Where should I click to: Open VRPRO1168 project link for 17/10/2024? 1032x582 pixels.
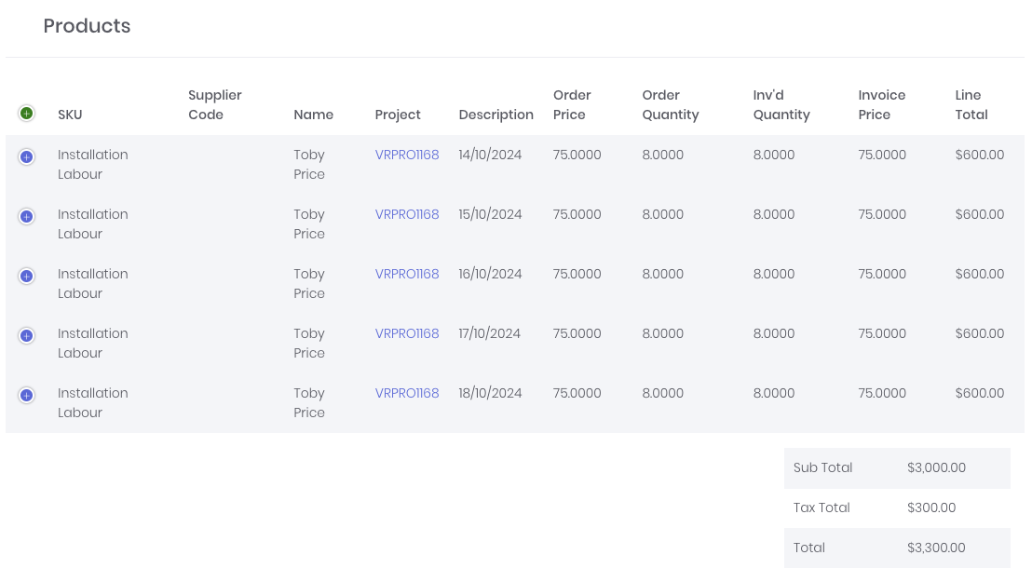(407, 333)
